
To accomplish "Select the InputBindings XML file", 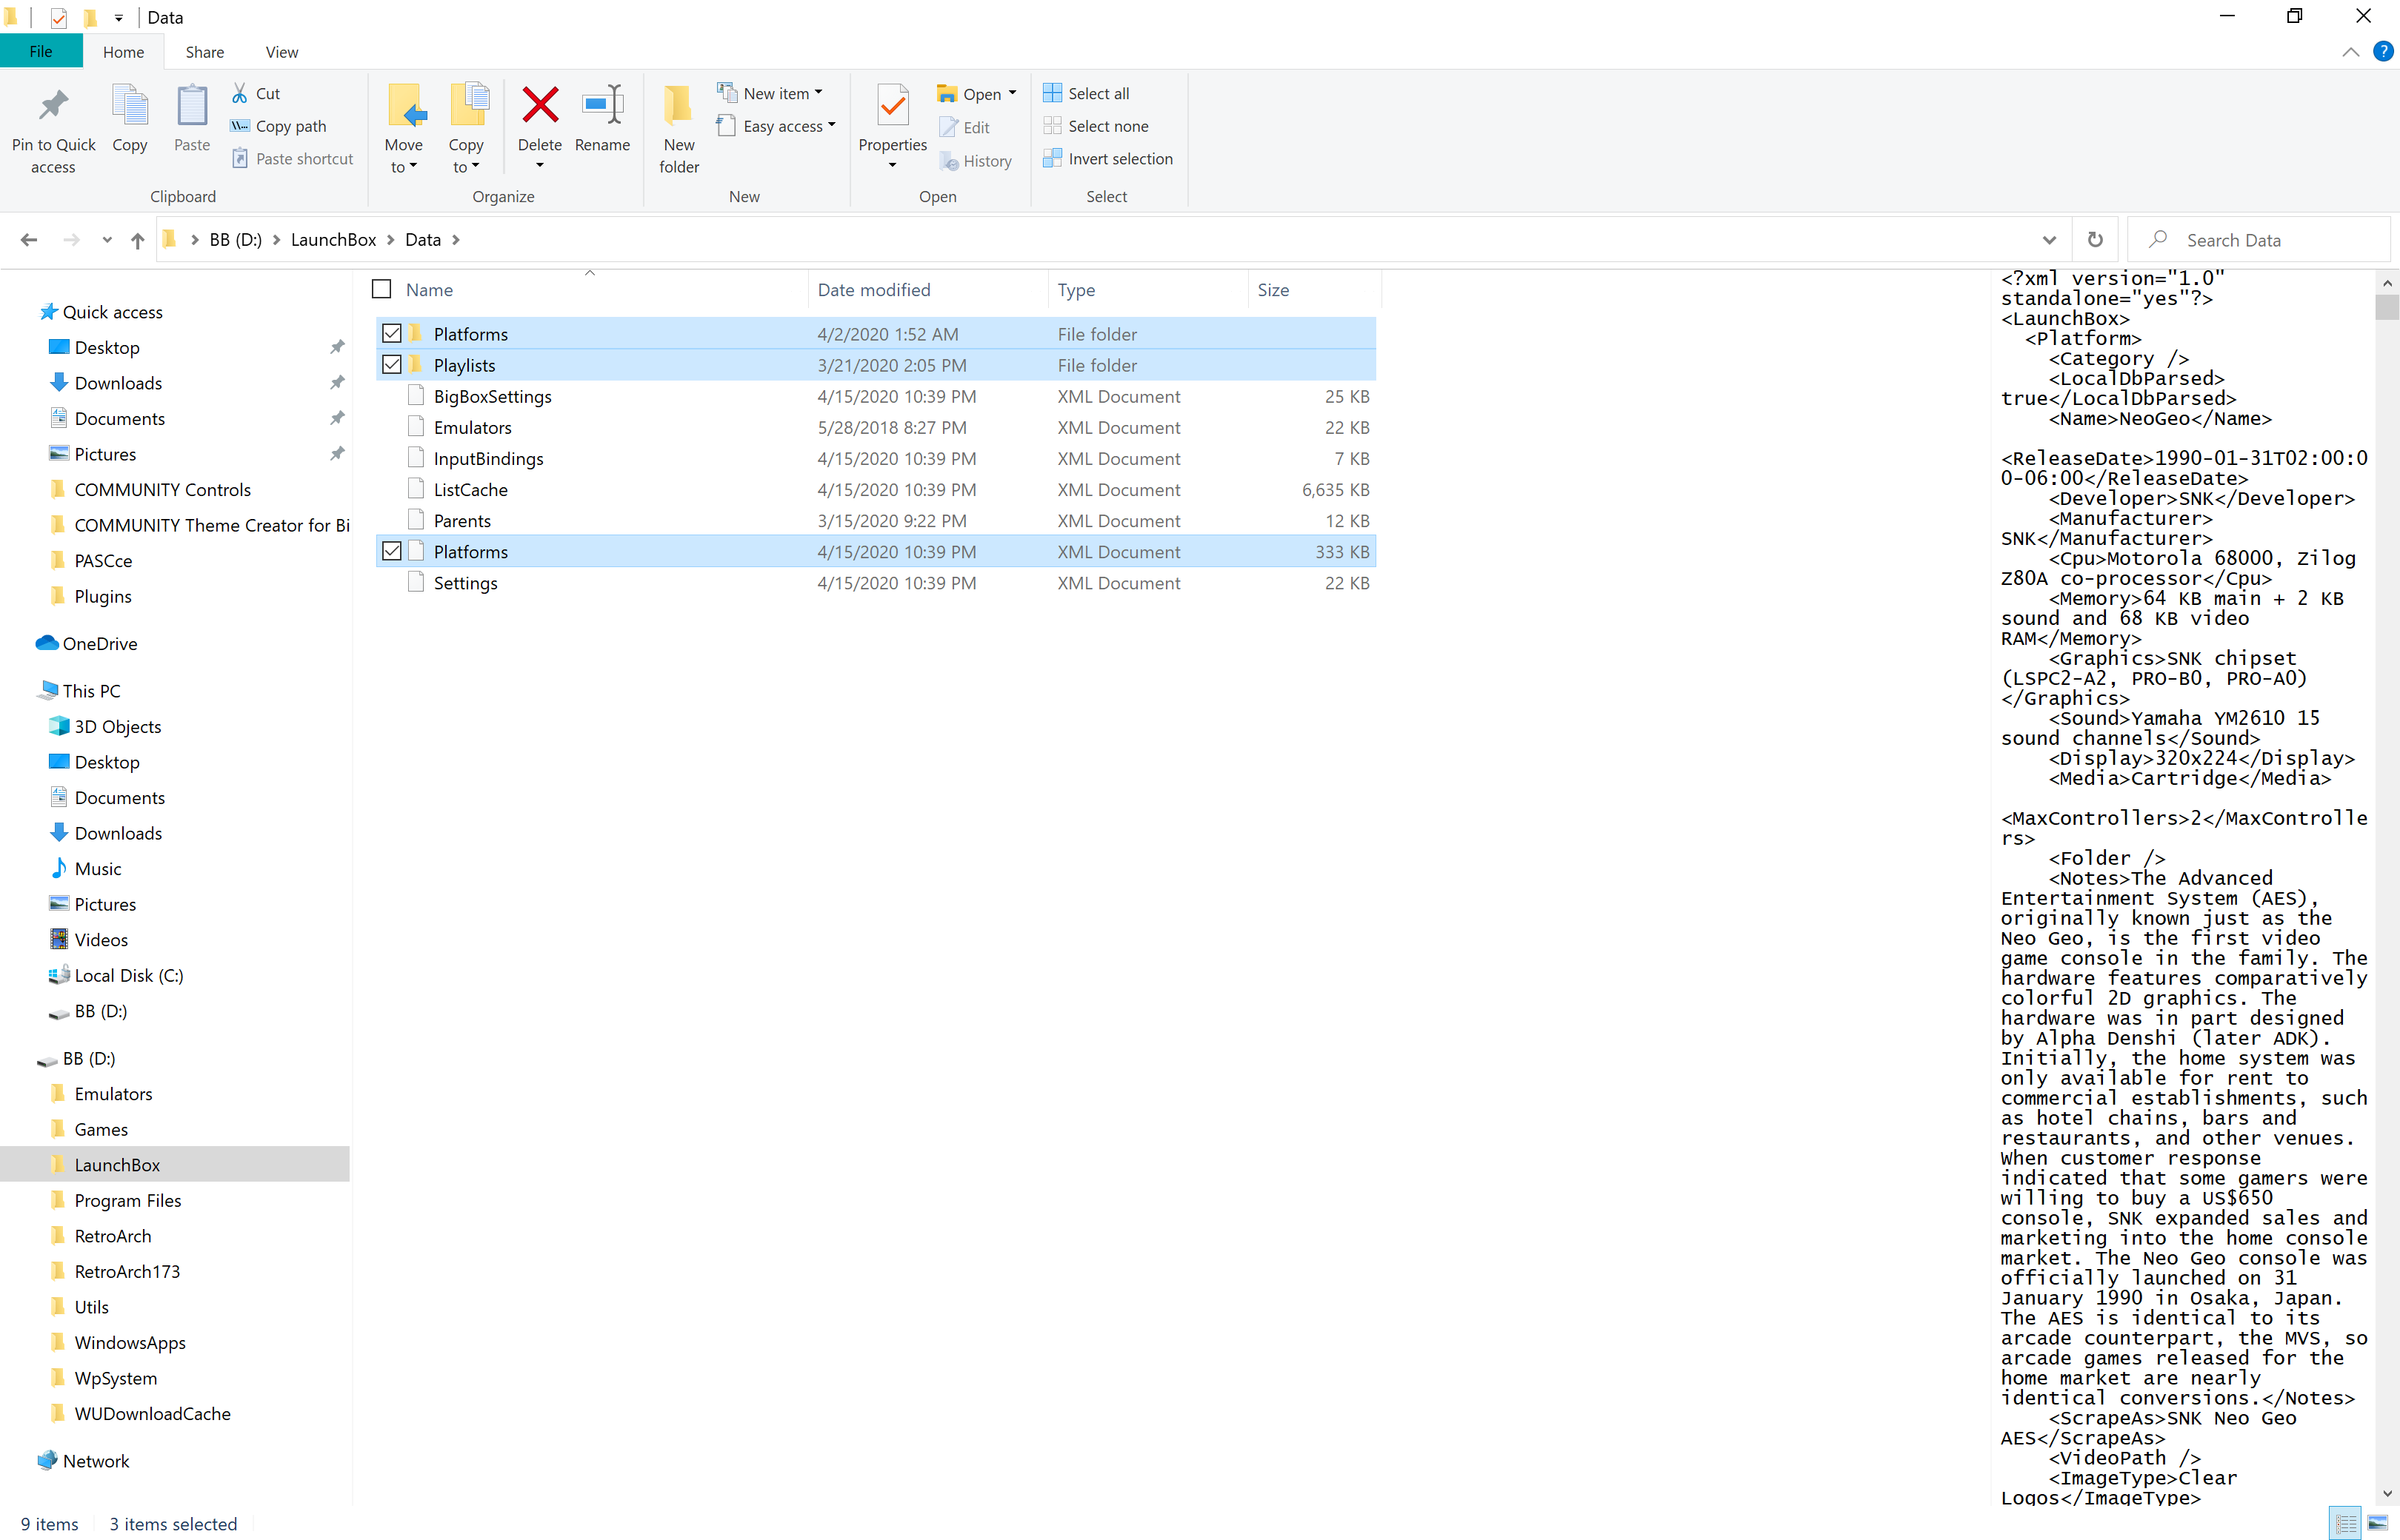I will pos(876,458).
